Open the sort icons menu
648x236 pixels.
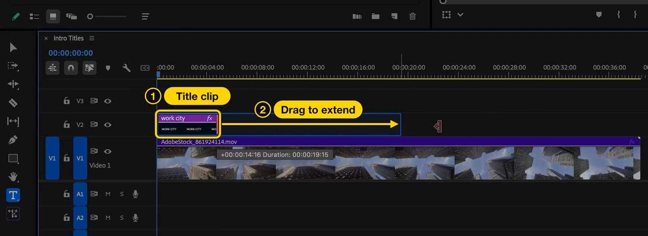point(145,17)
